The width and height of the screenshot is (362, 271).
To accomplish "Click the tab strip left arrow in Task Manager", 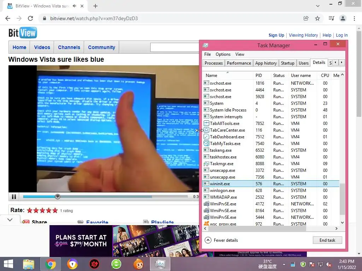I will [335, 62].
